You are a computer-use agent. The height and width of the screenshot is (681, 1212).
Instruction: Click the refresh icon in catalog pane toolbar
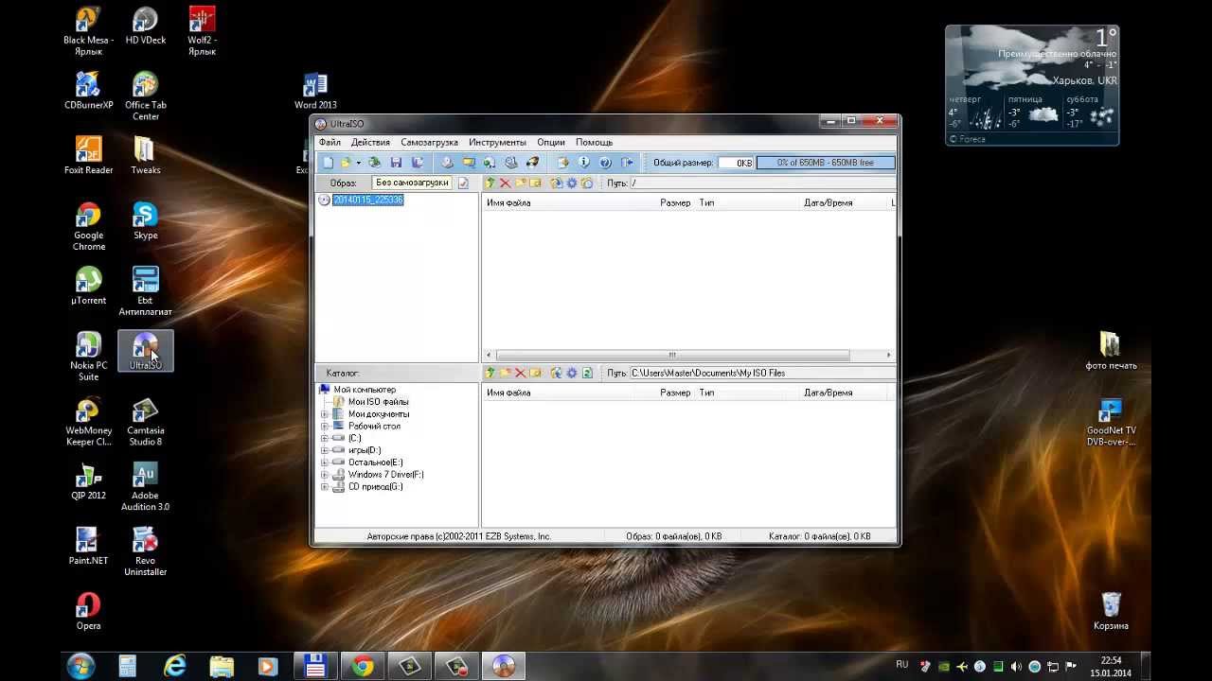tap(587, 373)
